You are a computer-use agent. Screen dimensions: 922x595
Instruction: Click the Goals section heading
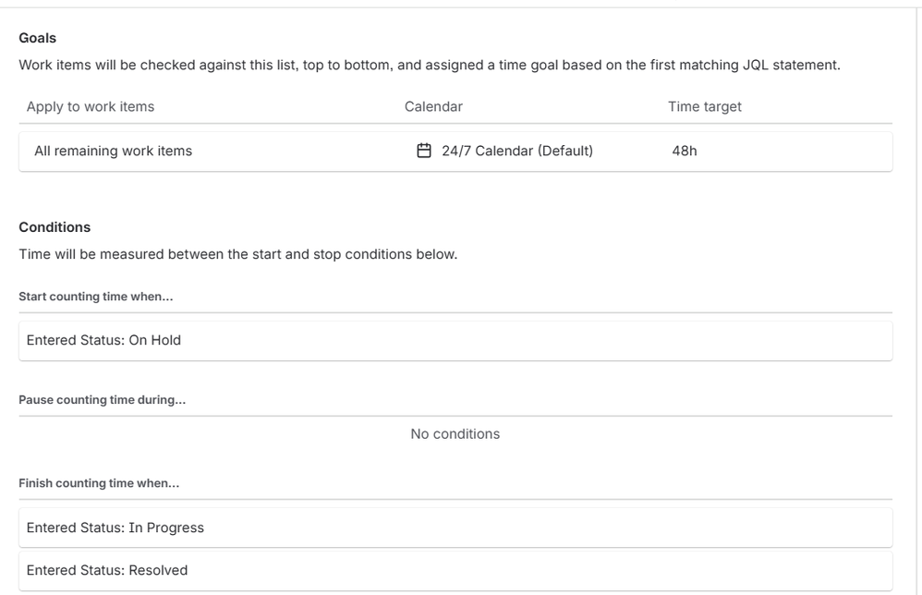(37, 38)
